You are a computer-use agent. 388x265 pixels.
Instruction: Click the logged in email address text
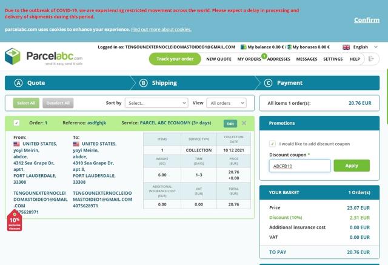[x=180, y=47]
